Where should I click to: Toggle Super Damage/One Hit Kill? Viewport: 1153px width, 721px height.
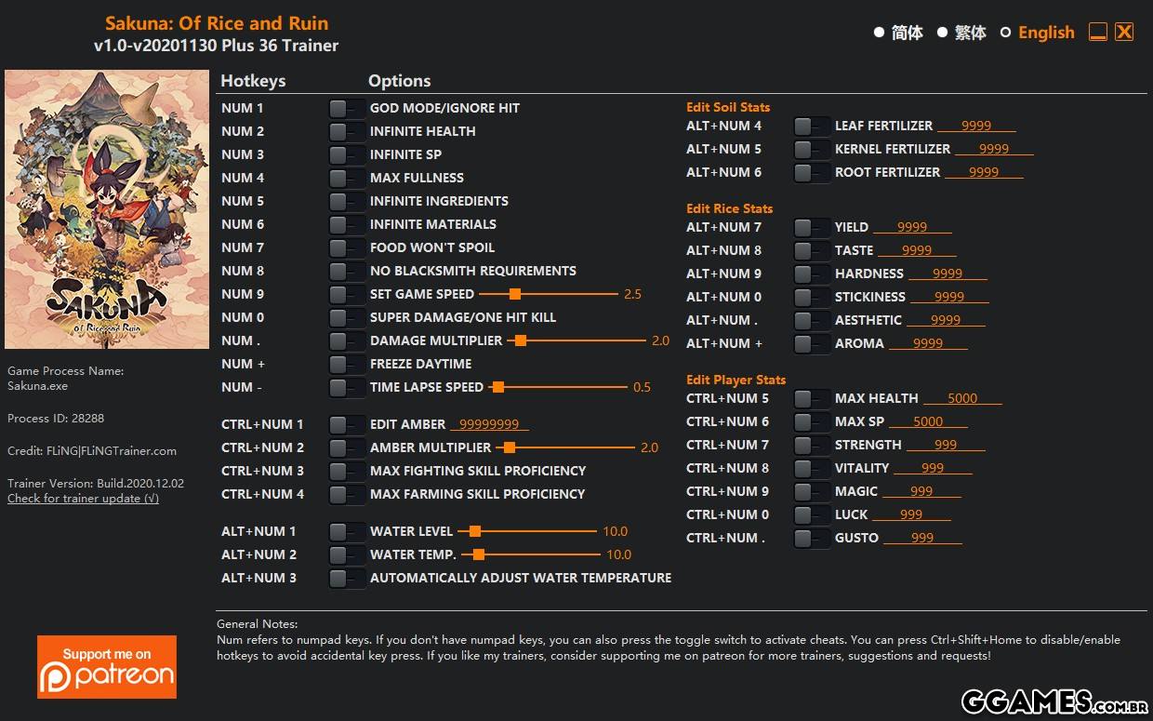point(347,318)
